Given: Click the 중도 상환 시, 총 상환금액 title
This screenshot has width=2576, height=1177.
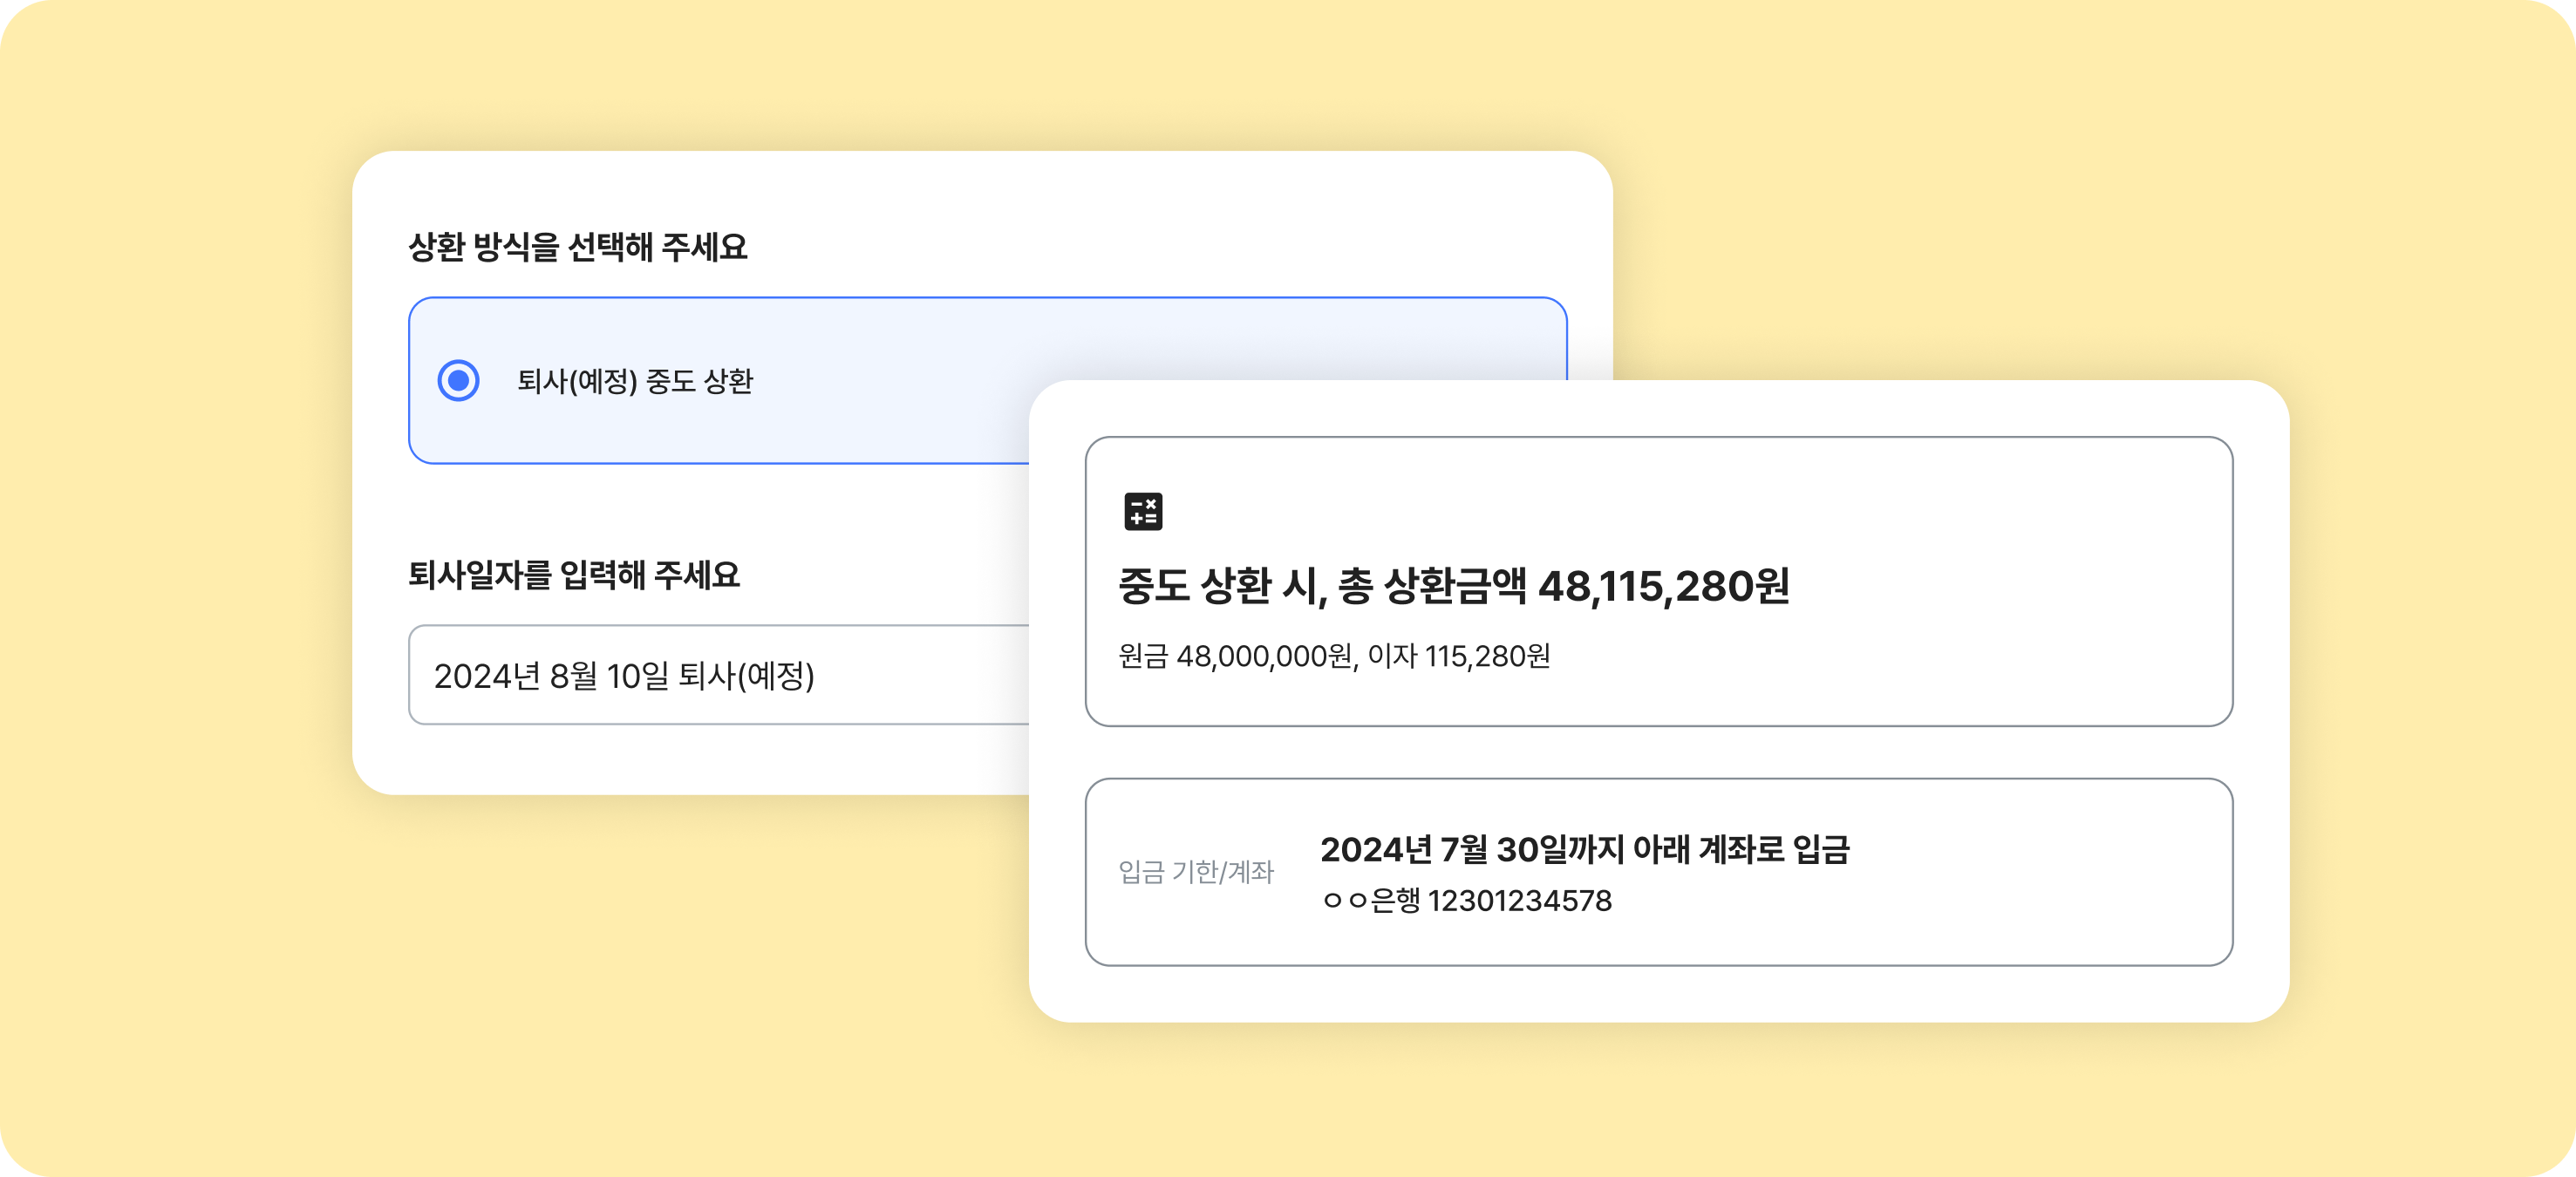Looking at the screenshot, I should pos(1324,586).
